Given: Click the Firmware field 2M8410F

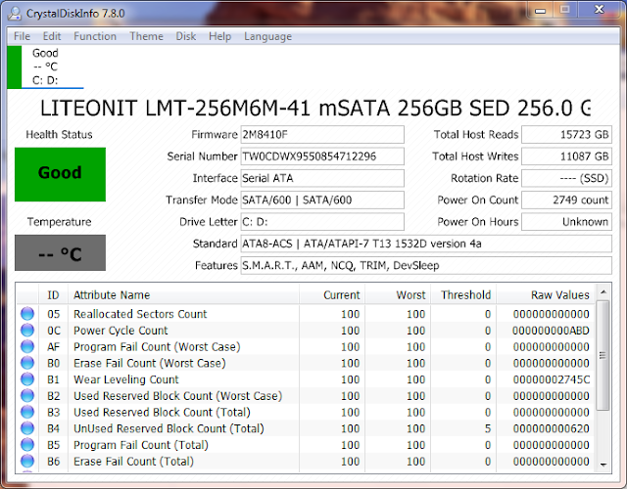Looking at the screenshot, I should point(322,135).
